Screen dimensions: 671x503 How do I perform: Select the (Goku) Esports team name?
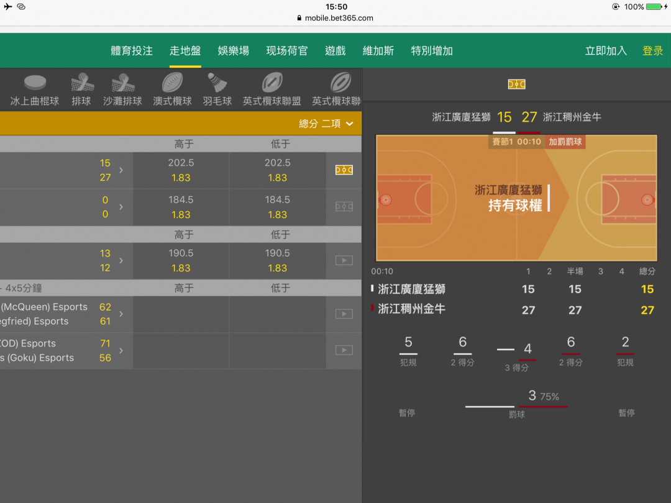[37, 358]
